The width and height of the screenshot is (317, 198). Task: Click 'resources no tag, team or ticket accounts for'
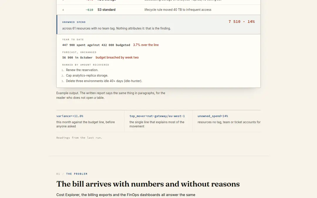229,122
